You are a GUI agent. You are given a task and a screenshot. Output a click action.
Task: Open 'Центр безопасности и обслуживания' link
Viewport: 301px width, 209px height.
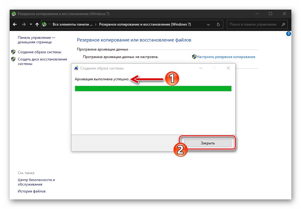36,182
